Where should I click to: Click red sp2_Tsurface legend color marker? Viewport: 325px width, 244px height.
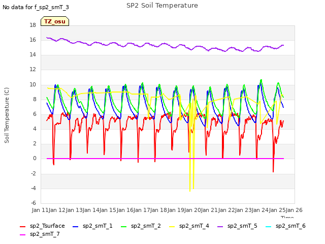[22, 227]
